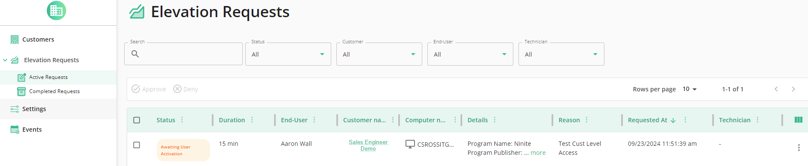Open Customer name column options menu
Screen dimensions: 808x166
[393, 120]
